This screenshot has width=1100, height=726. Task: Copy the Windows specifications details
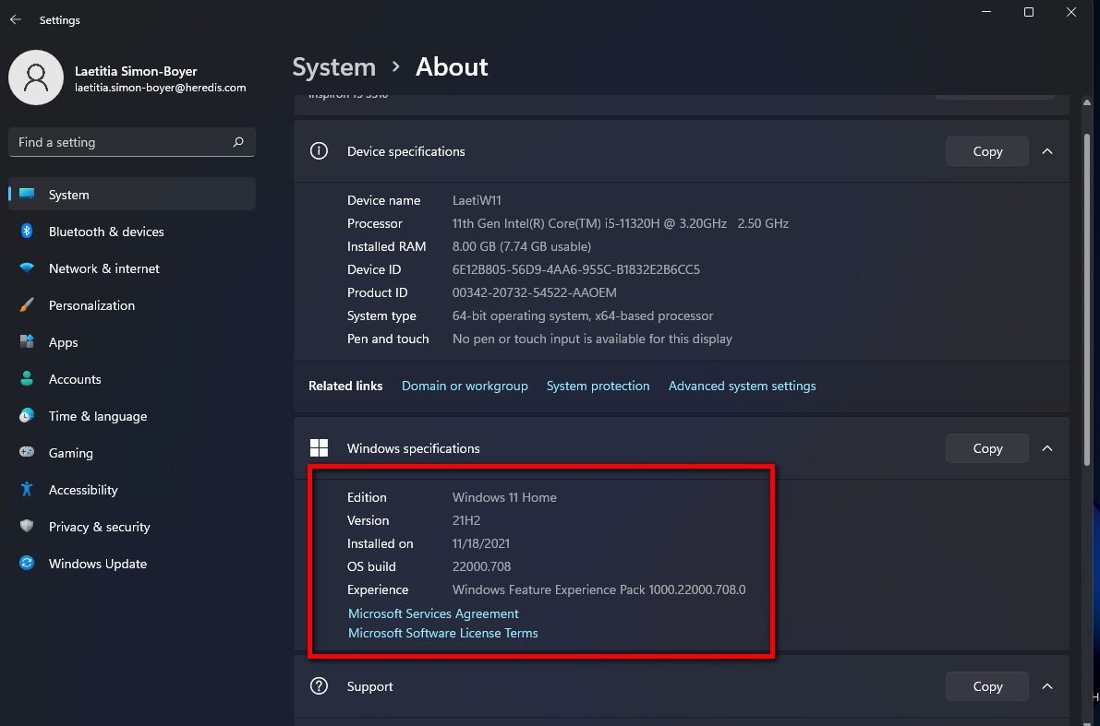point(986,448)
